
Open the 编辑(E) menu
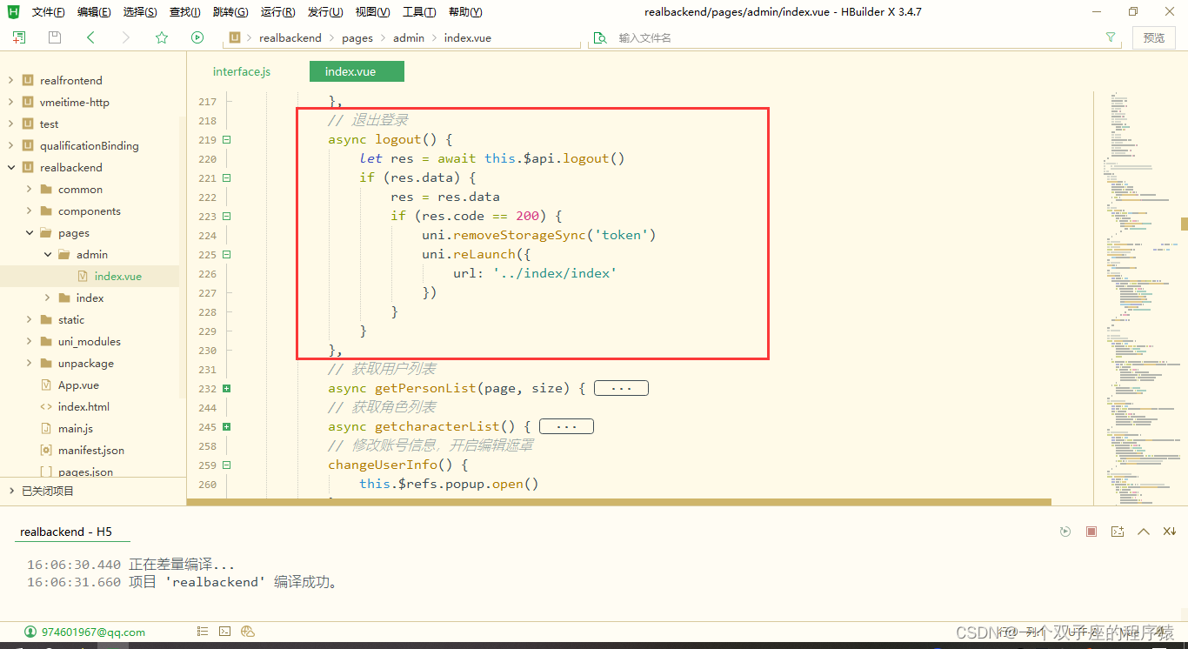click(x=94, y=12)
